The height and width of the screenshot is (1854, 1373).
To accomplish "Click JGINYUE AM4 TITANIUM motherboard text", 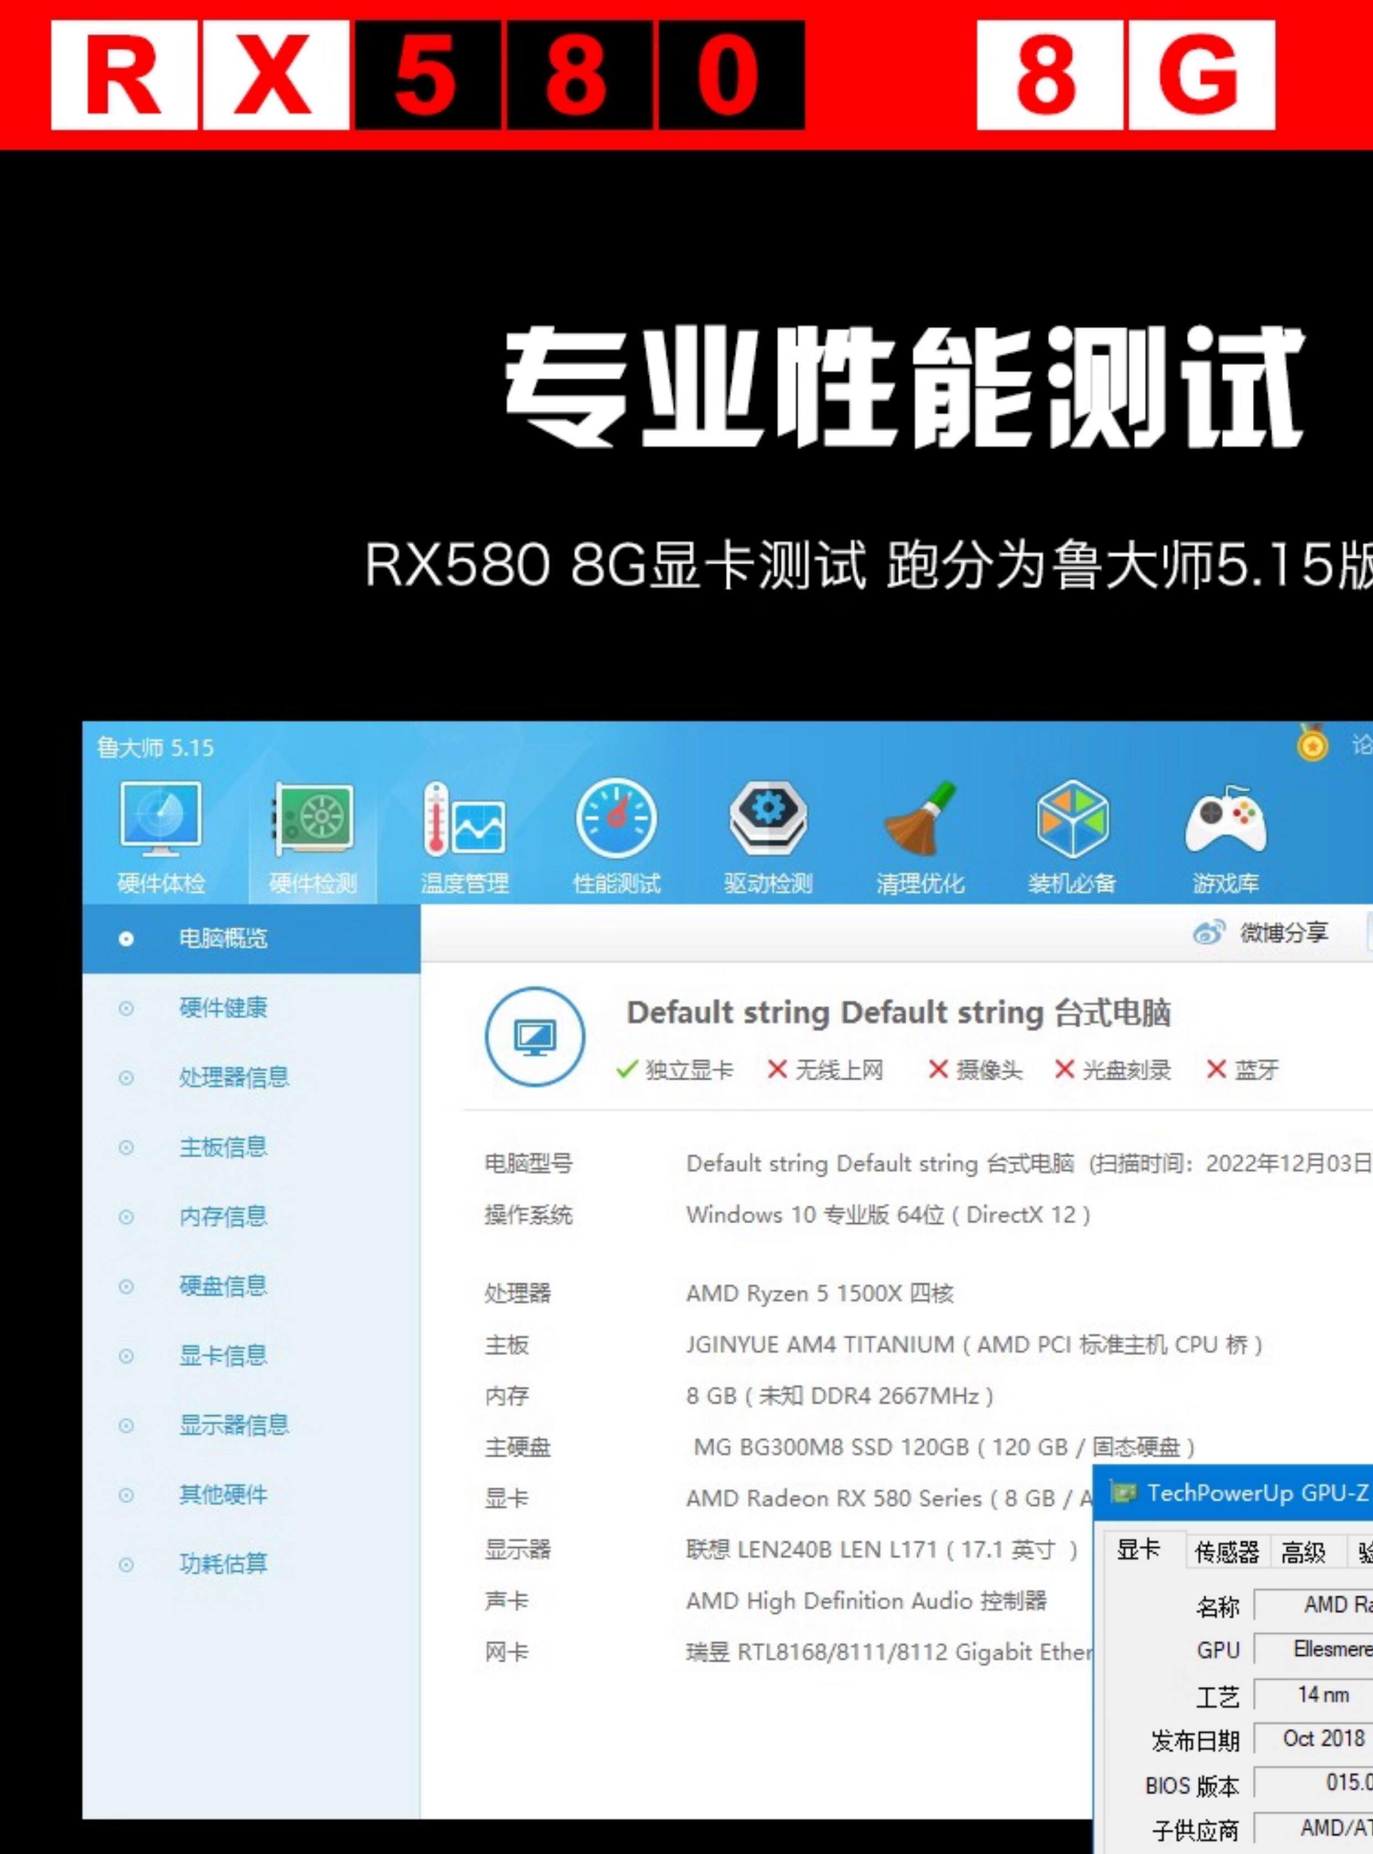I will click(x=974, y=1345).
